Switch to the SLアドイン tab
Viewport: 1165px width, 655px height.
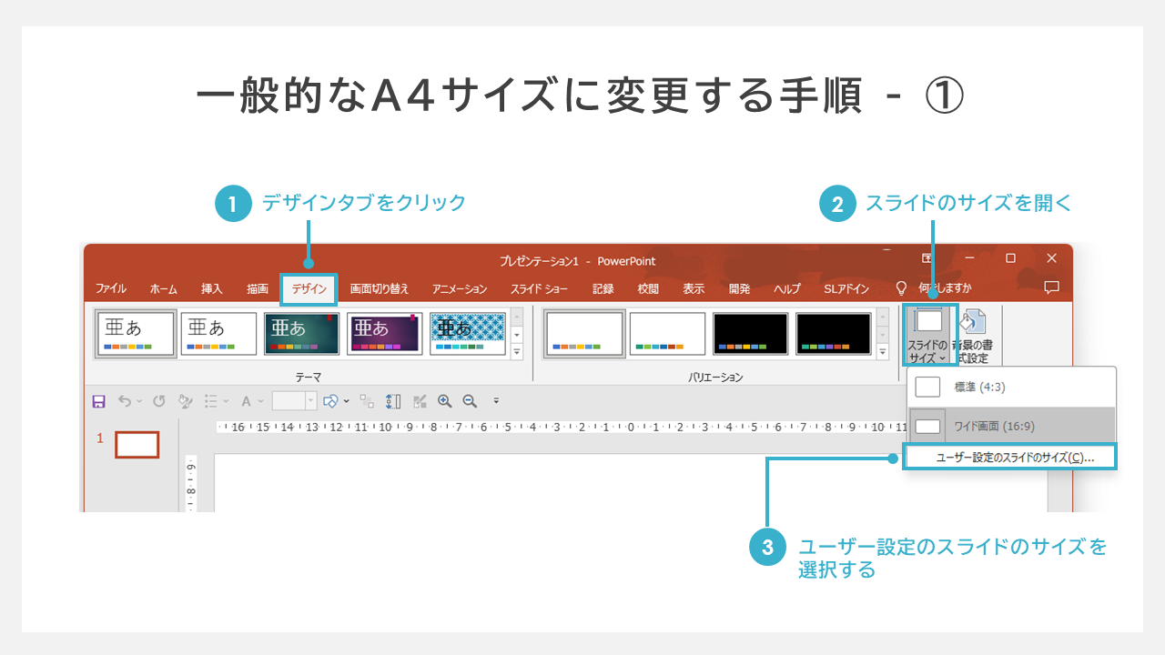tap(846, 289)
